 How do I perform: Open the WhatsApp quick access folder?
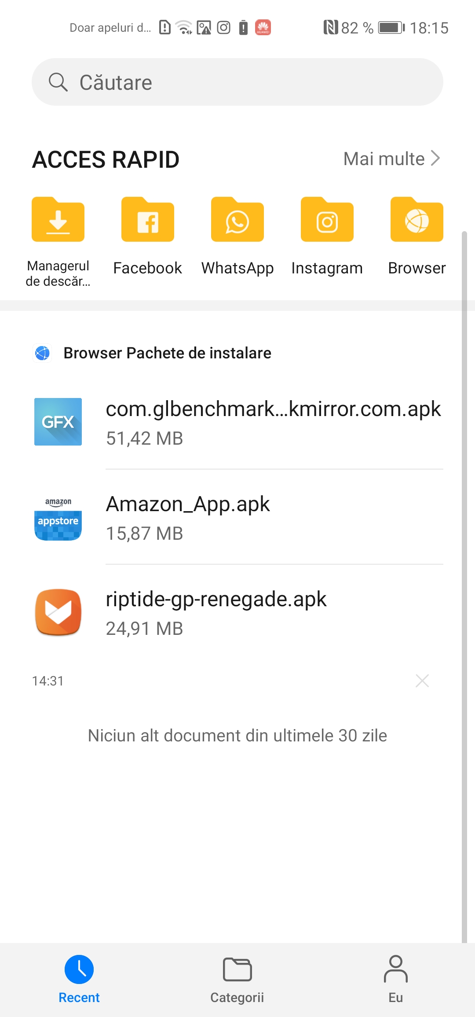237,220
